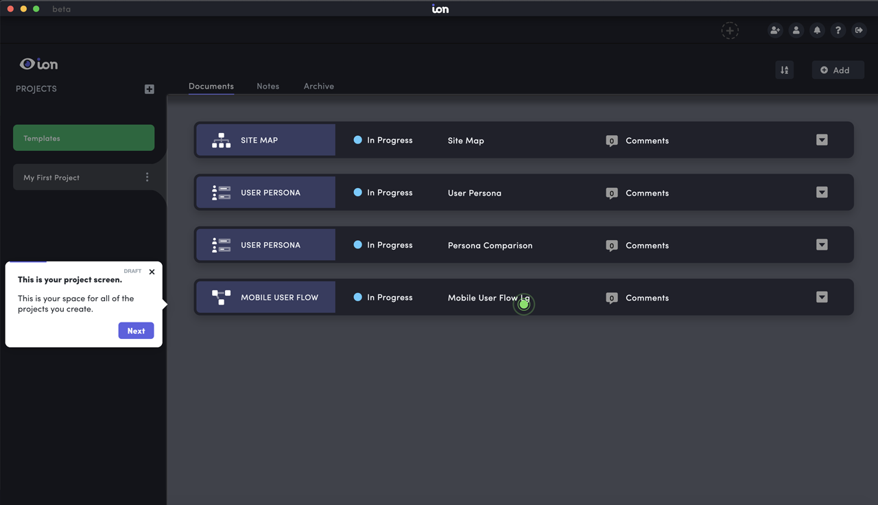This screenshot has width=878, height=505.
Task: Switch to the Archive tab
Action: pyautogui.click(x=319, y=86)
